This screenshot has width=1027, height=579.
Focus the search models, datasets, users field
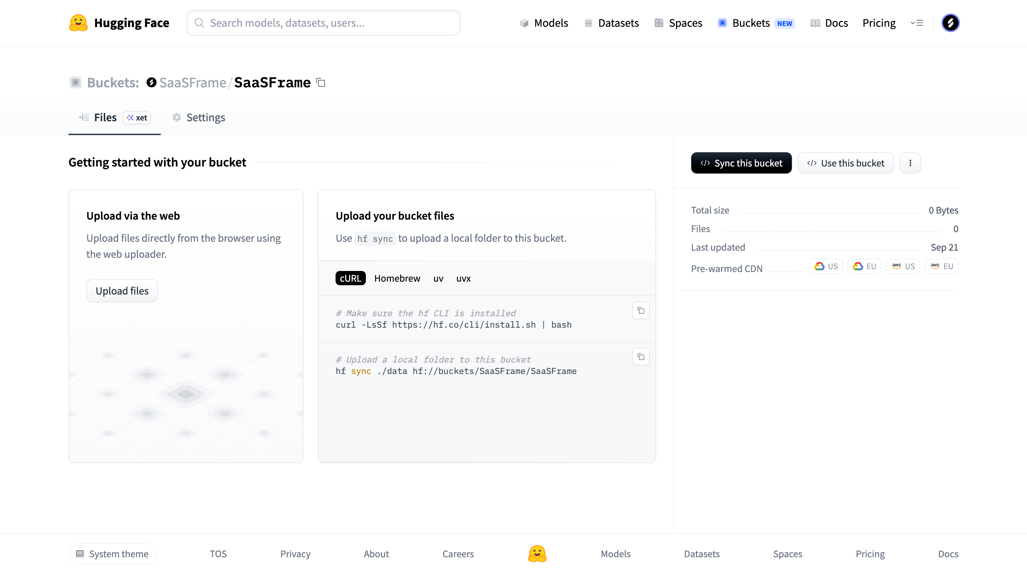coord(323,23)
